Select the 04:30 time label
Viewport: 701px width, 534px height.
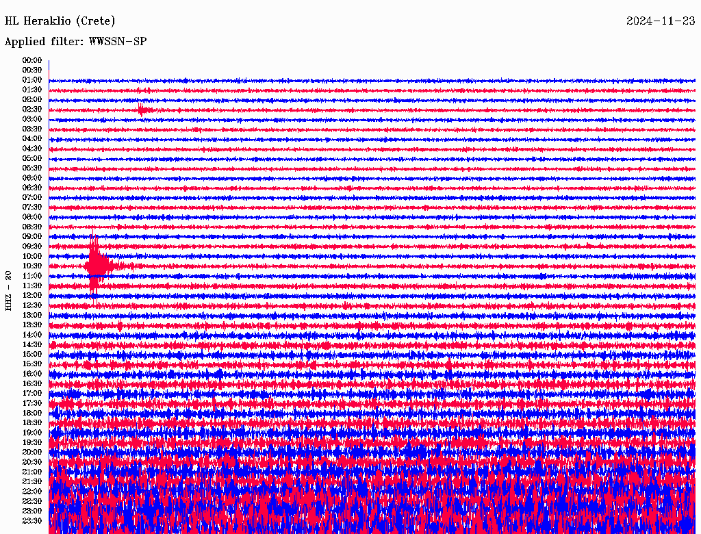(31, 149)
